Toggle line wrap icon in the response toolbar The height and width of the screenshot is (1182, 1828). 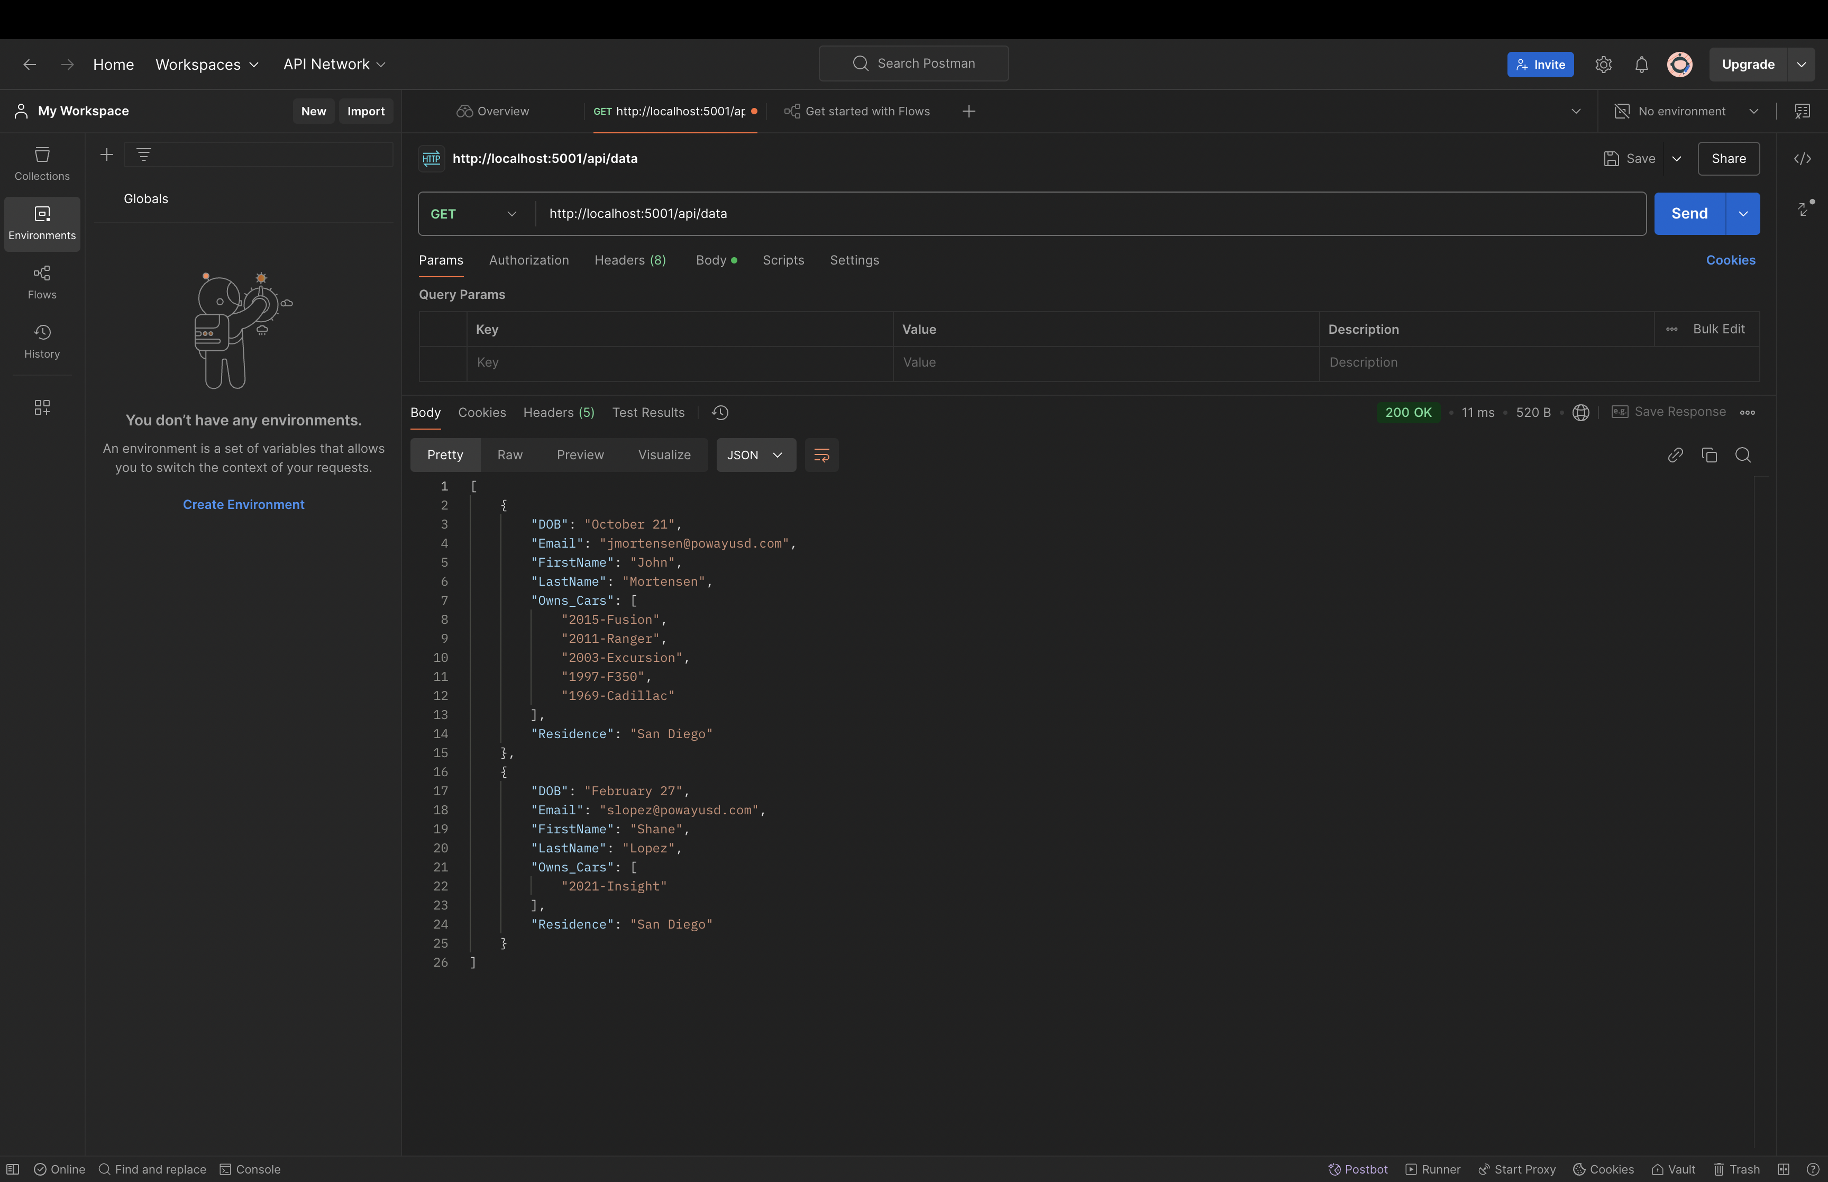(821, 455)
